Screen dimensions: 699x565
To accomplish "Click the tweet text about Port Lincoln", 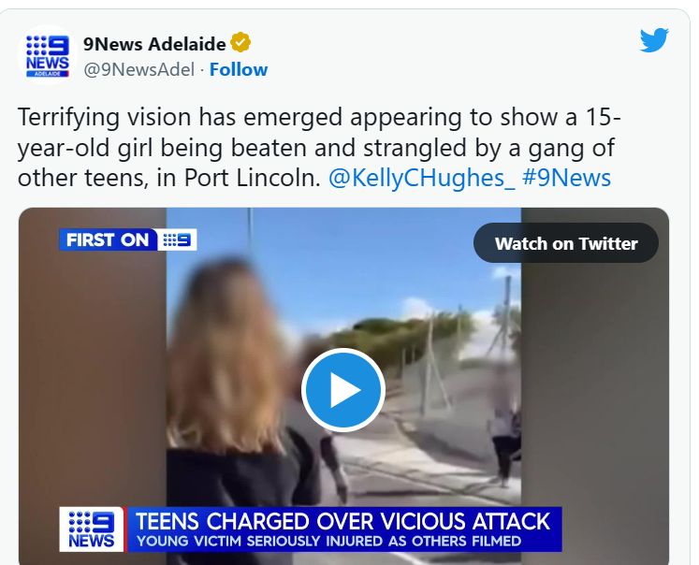I will [319, 148].
